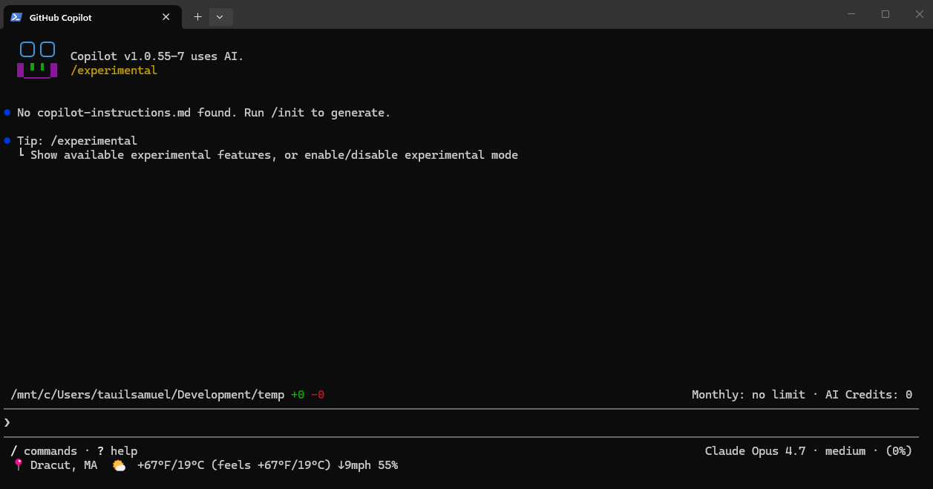Click the 'AI Credits: 0' indicator
The height and width of the screenshot is (489, 933).
coord(868,395)
